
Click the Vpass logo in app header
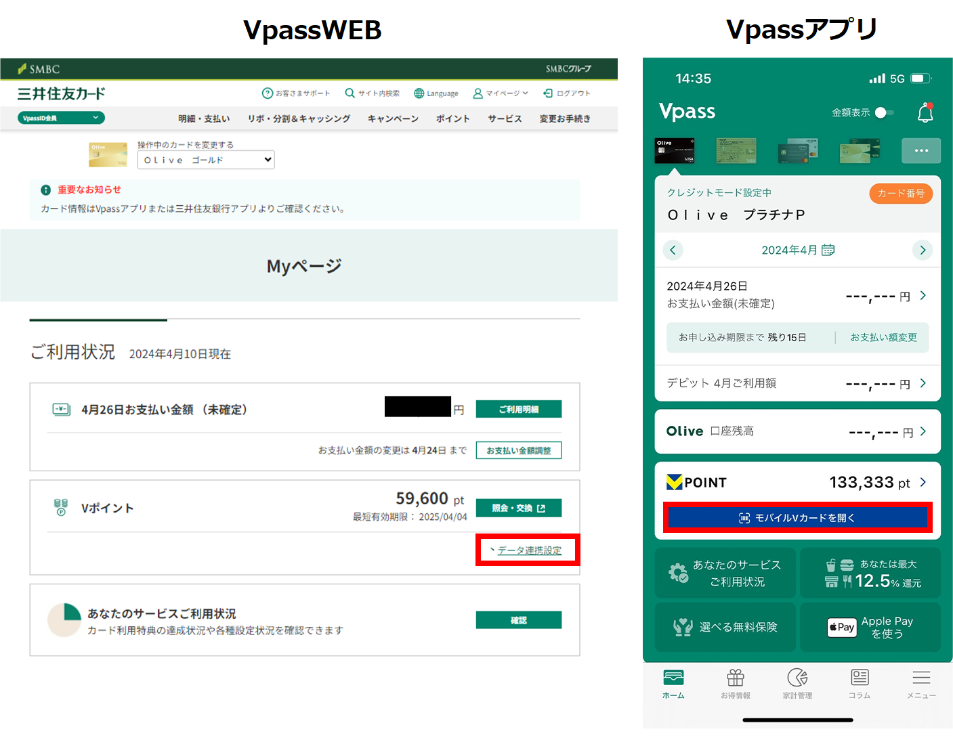(687, 112)
